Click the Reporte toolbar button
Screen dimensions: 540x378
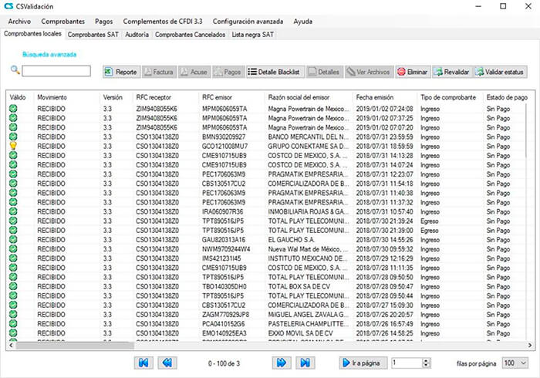tap(120, 72)
